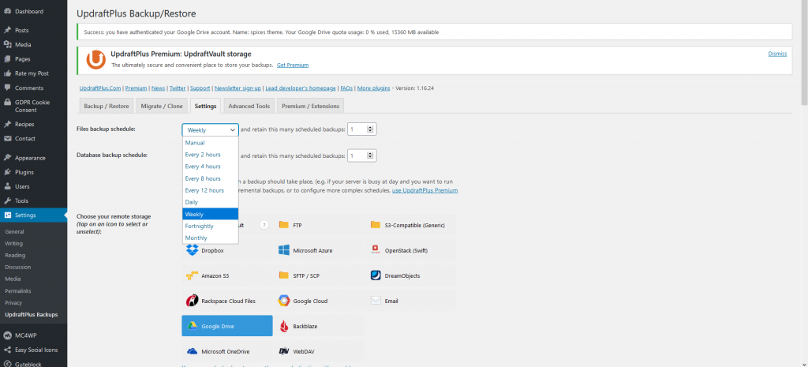808x367 pixels.
Task: Open the FAQs link
Action: pos(346,88)
